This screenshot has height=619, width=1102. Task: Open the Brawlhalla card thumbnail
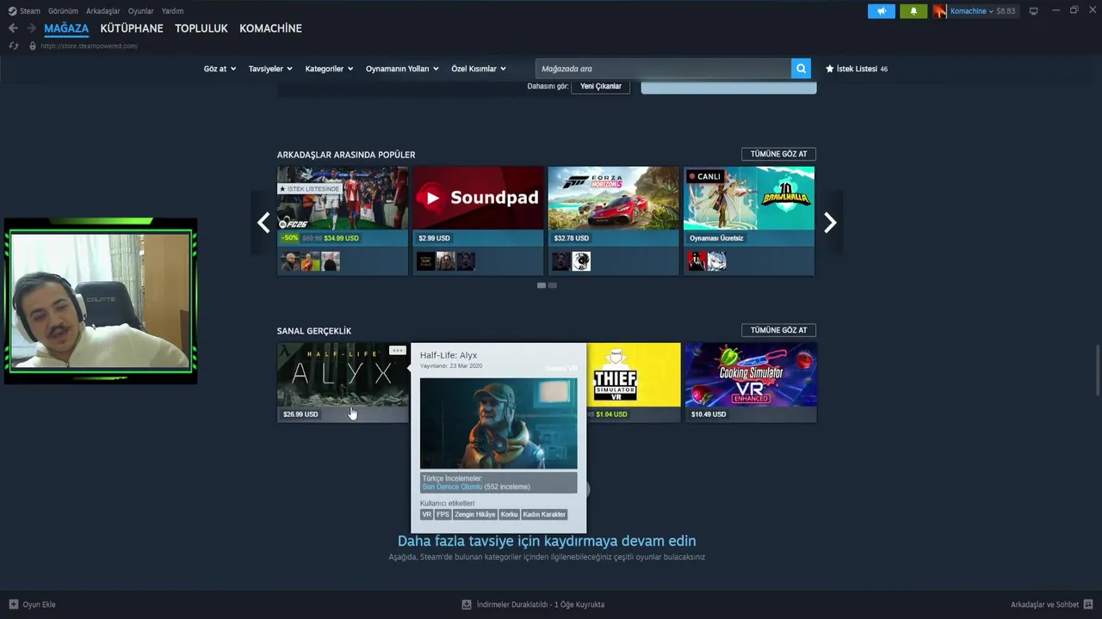click(x=748, y=199)
